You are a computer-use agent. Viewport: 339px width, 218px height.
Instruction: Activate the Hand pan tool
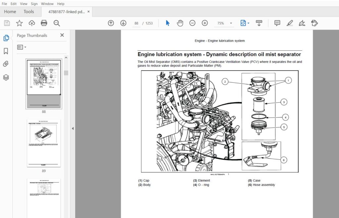click(x=180, y=23)
